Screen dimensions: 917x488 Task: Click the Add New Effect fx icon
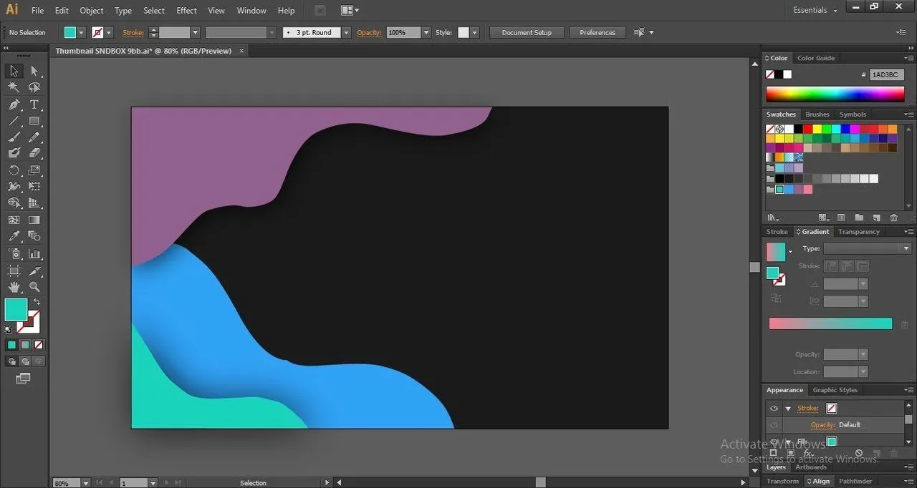pyautogui.click(x=807, y=454)
